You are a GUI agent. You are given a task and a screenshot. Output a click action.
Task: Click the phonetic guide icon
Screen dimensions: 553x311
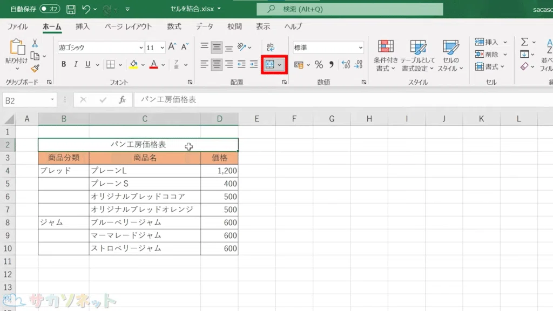tap(177, 65)
